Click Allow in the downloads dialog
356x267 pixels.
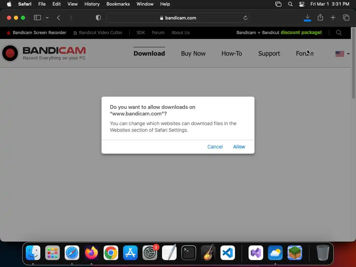coord(239,147)
